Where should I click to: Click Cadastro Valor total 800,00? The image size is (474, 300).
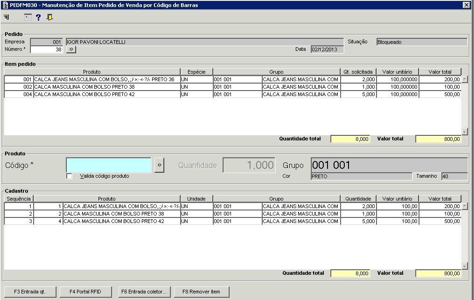tap(439, 273)
